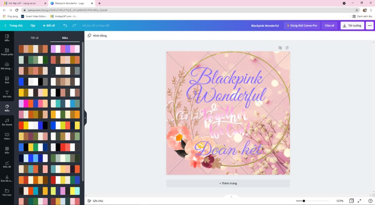Screen dimensions: 375x205
Task: Collapse the side panel with arrow handle
Action: coord(85,118)
